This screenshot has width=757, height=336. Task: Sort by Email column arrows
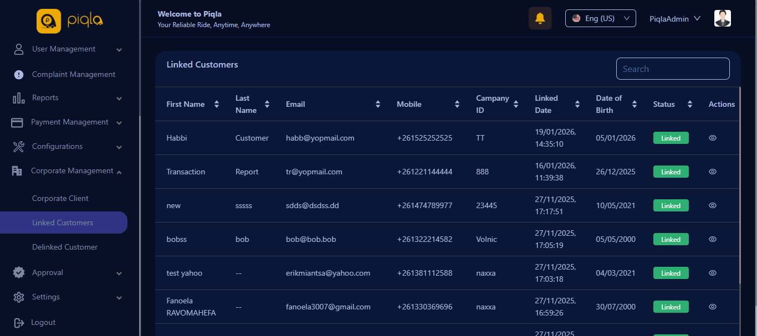coord(378,104)
